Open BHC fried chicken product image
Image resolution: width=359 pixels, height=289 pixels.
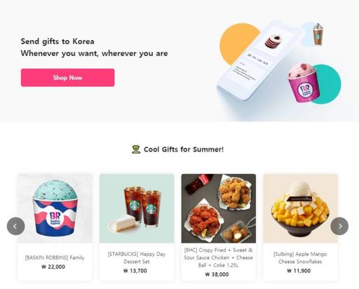219,208
